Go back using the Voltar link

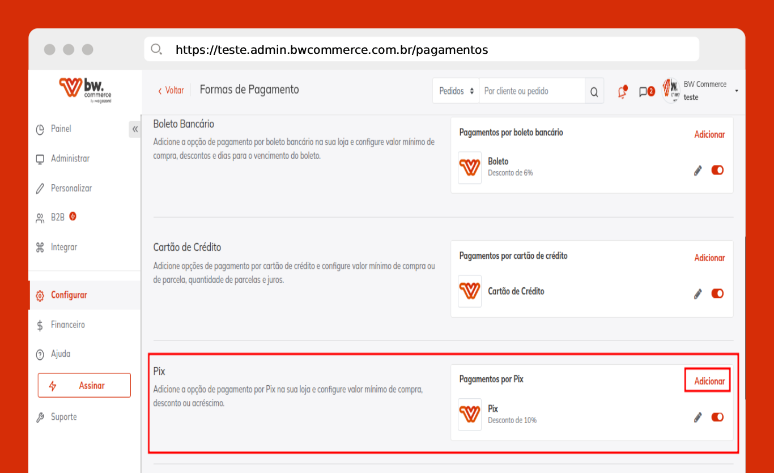pos(171,91)
